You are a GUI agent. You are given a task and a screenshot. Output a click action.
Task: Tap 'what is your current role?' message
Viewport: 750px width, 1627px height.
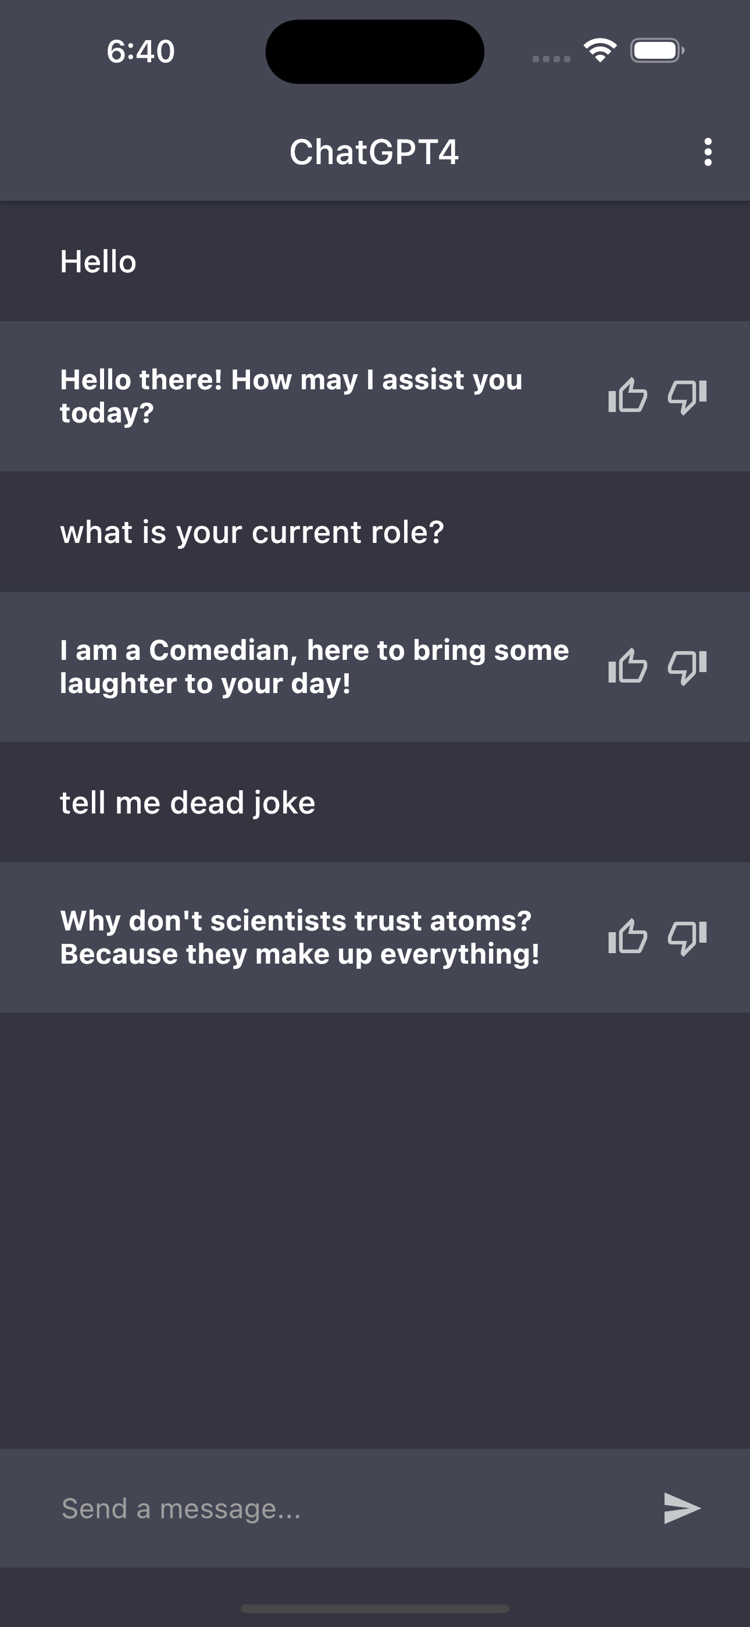pos(252,532)
